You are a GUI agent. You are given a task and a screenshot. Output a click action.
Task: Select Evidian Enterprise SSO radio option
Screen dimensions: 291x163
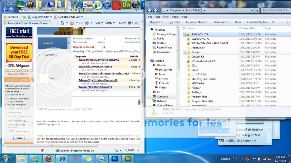point(6,117)
